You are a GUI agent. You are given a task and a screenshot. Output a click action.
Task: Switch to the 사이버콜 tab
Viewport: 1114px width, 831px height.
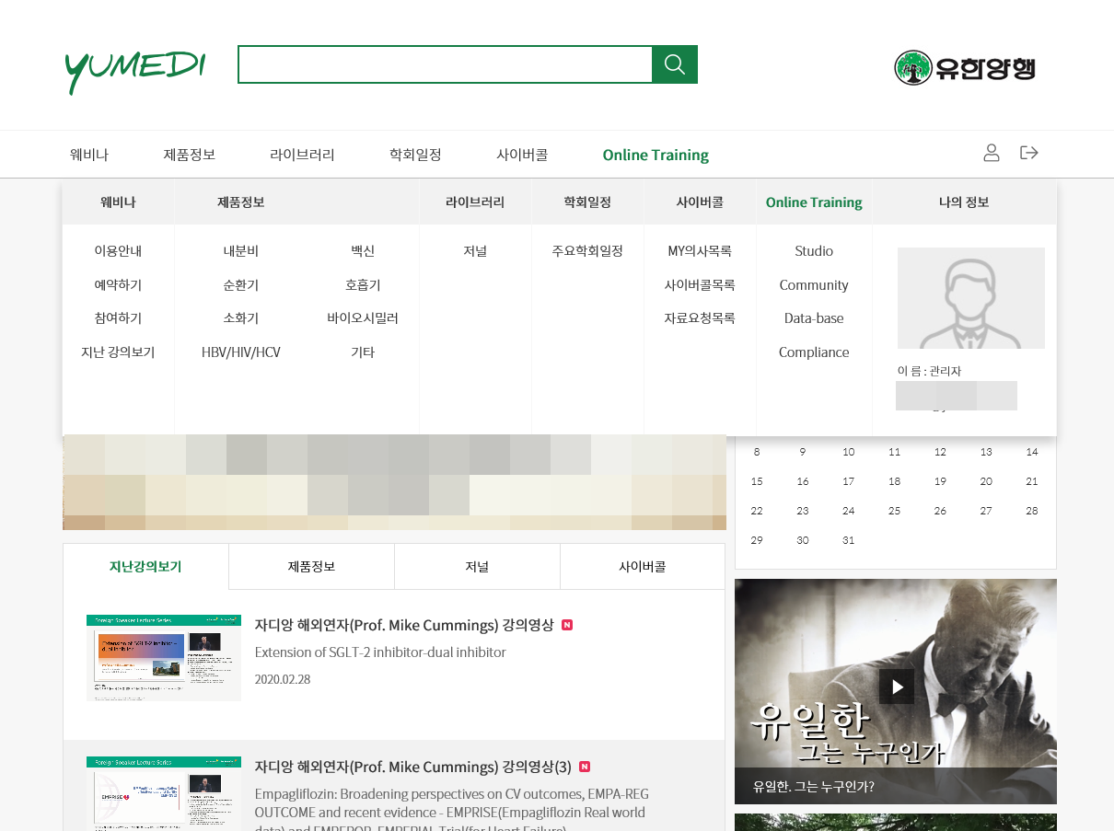(x=643, y=566)
